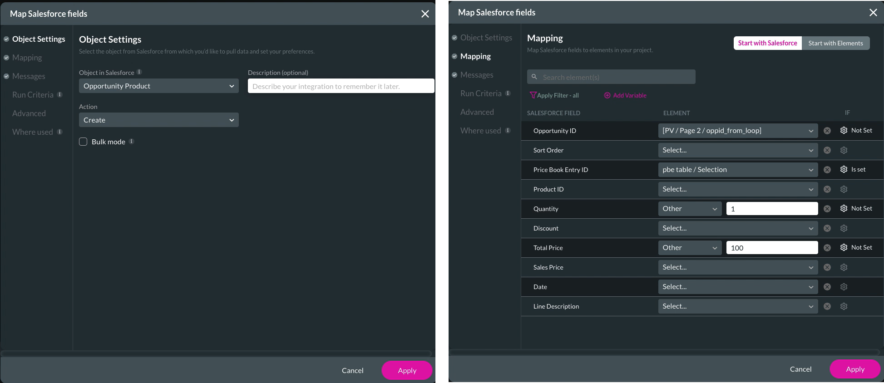This screenshot has width=884, height=383.
Task: Open Total Price Other type dropdown
Action: click(x=690, y=248)
